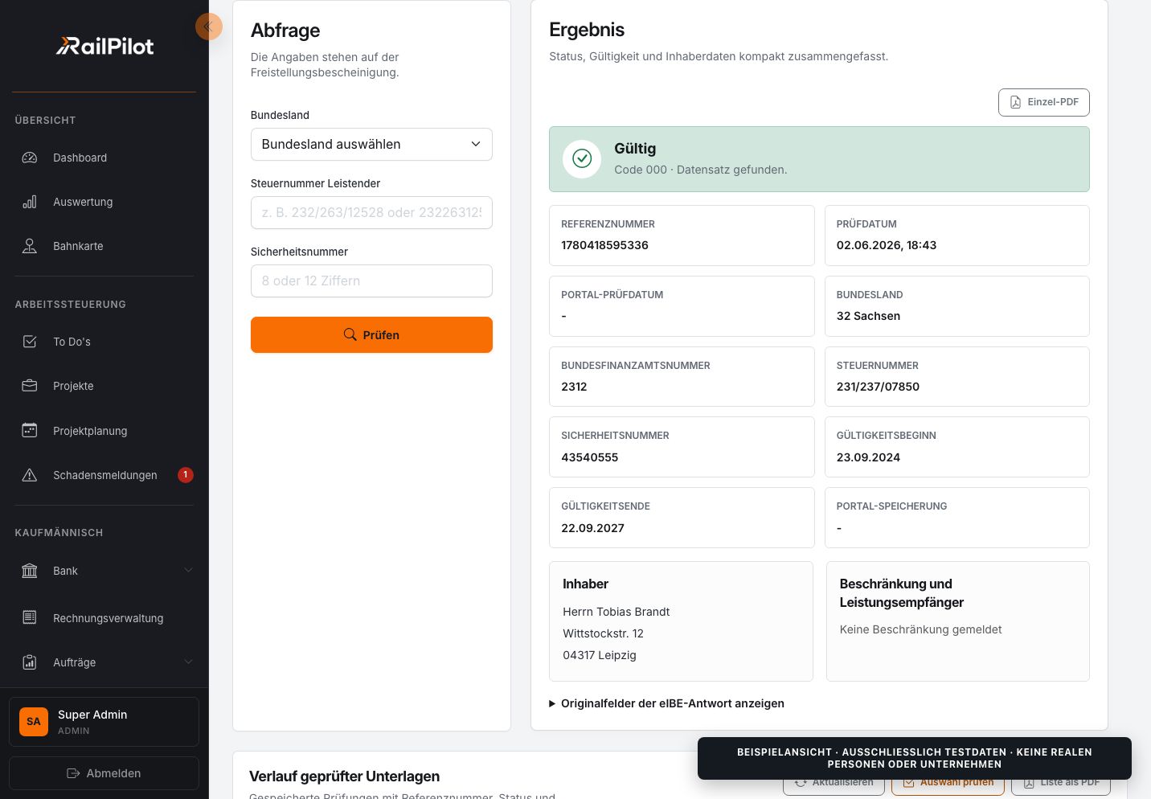Click the Projekte briefcase icon
The width and height of the screenshot is (1151, 799).
pyautogui.click(x=30, y=386)
